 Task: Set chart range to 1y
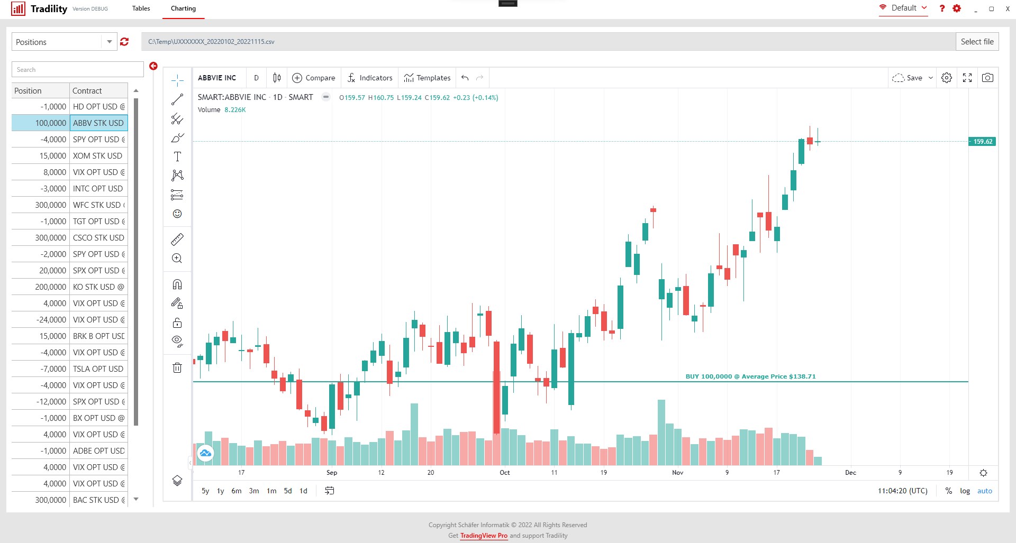pos(220,491)
